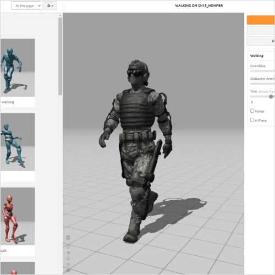Viewport: 275px width, 275px height.
Task: Click the Character Arm-Space slider track
Action: click(x=262, y=84)
